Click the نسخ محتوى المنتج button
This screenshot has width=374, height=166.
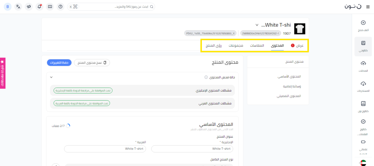tap(92, 63)
